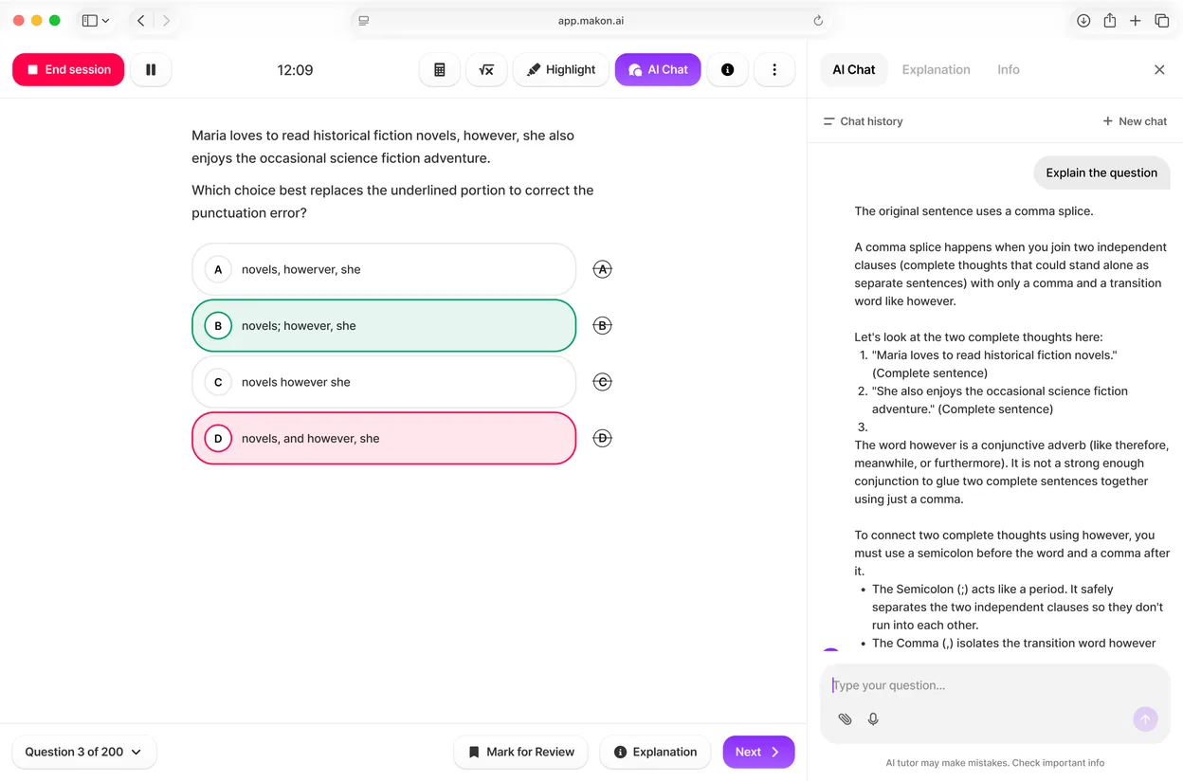Go to the Next question
The height and width of the screenshot is (781, 1183).
758,752
